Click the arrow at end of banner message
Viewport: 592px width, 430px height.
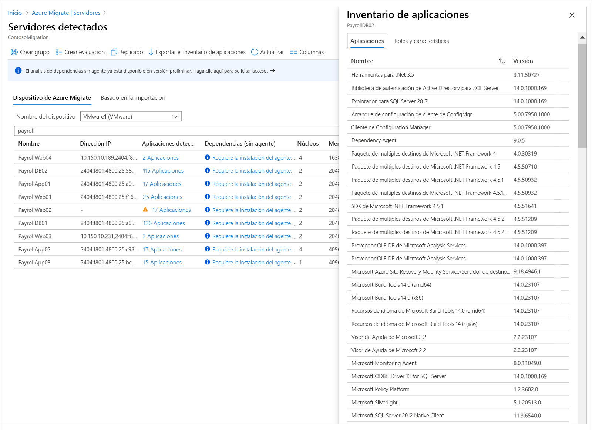(x=272, y=71)
